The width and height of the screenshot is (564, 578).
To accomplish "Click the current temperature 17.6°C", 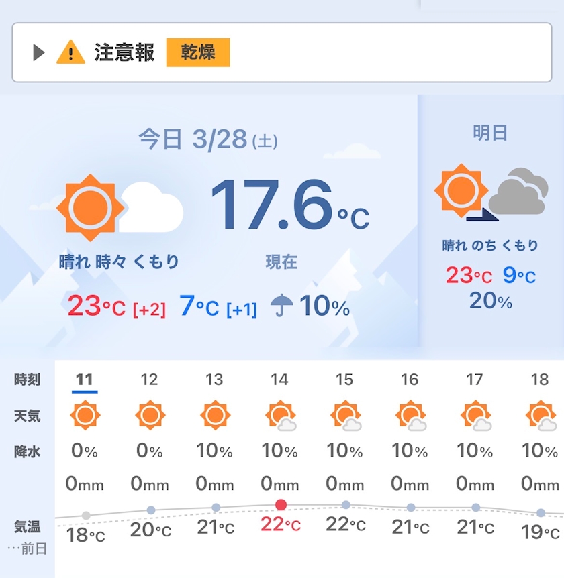I will (289, 205).
